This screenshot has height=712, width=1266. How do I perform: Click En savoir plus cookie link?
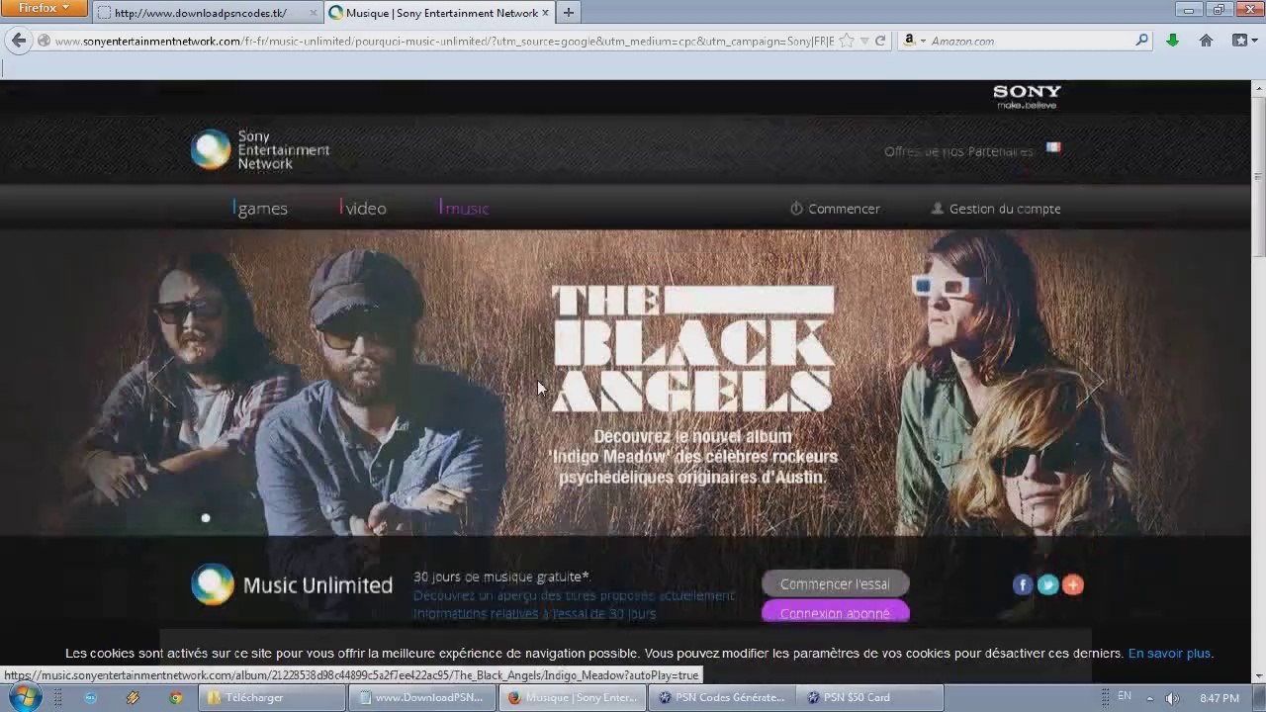click(1170, 654)
